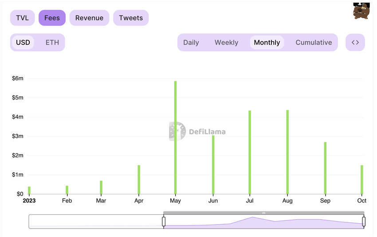
Task: Select Daily interval
Action: click(x=191, y=43)
